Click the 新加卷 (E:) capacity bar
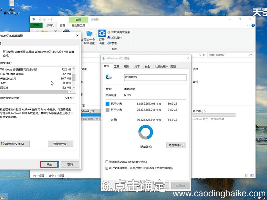 pyautogui.click(x=214, y=115)
